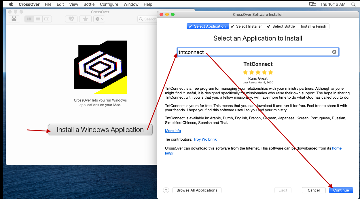Image resolution: width=360 pixels, height=199 pixels.
Task: Click Browse All Applications
Action: click(197, 190)
